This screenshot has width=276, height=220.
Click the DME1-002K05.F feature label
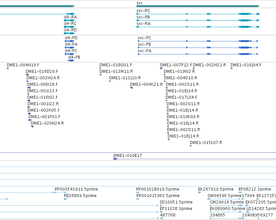[44, 111]
